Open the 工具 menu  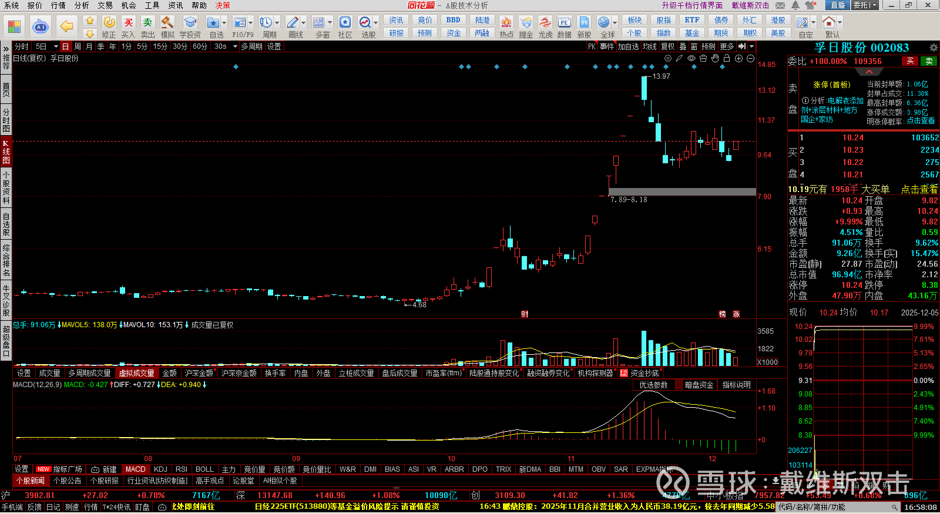(152, 5)
